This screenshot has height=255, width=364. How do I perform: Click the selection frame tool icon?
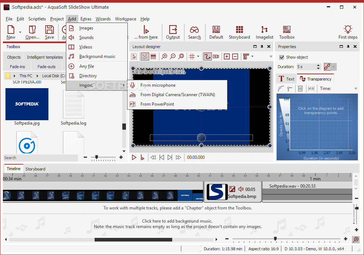[134, 56]
